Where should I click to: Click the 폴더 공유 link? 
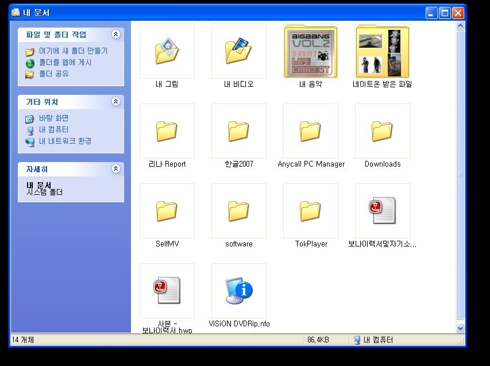tap(53, 74)
